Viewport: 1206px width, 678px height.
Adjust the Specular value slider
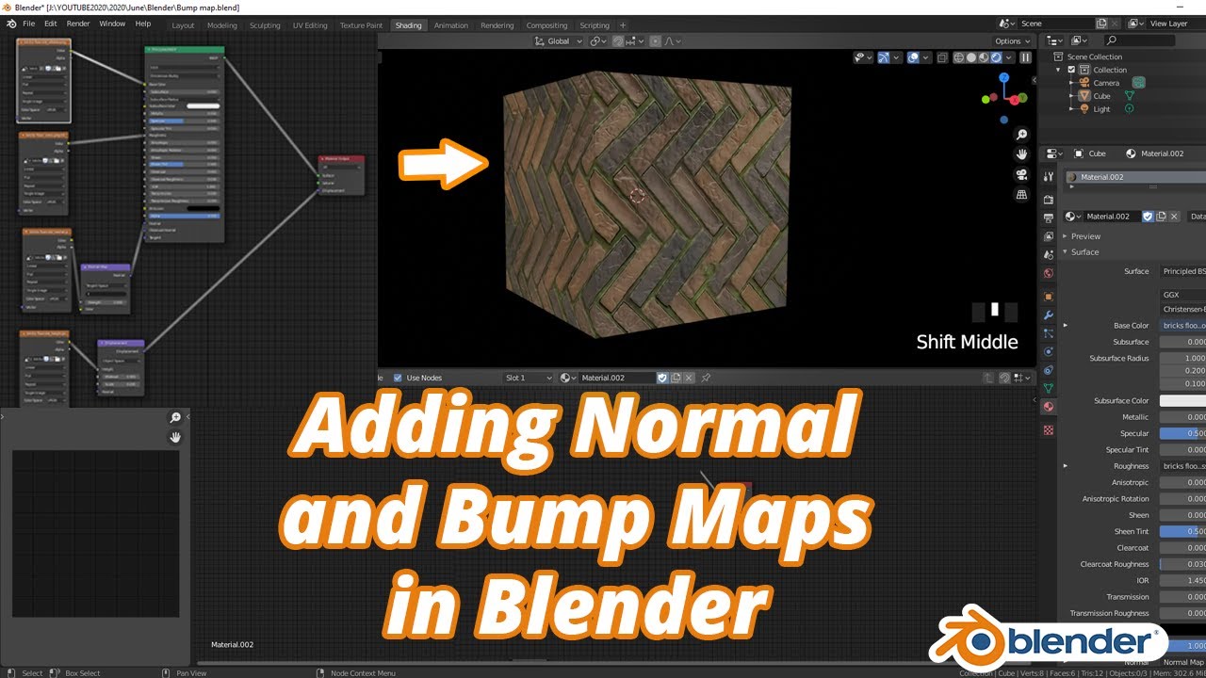point(1182,433)
